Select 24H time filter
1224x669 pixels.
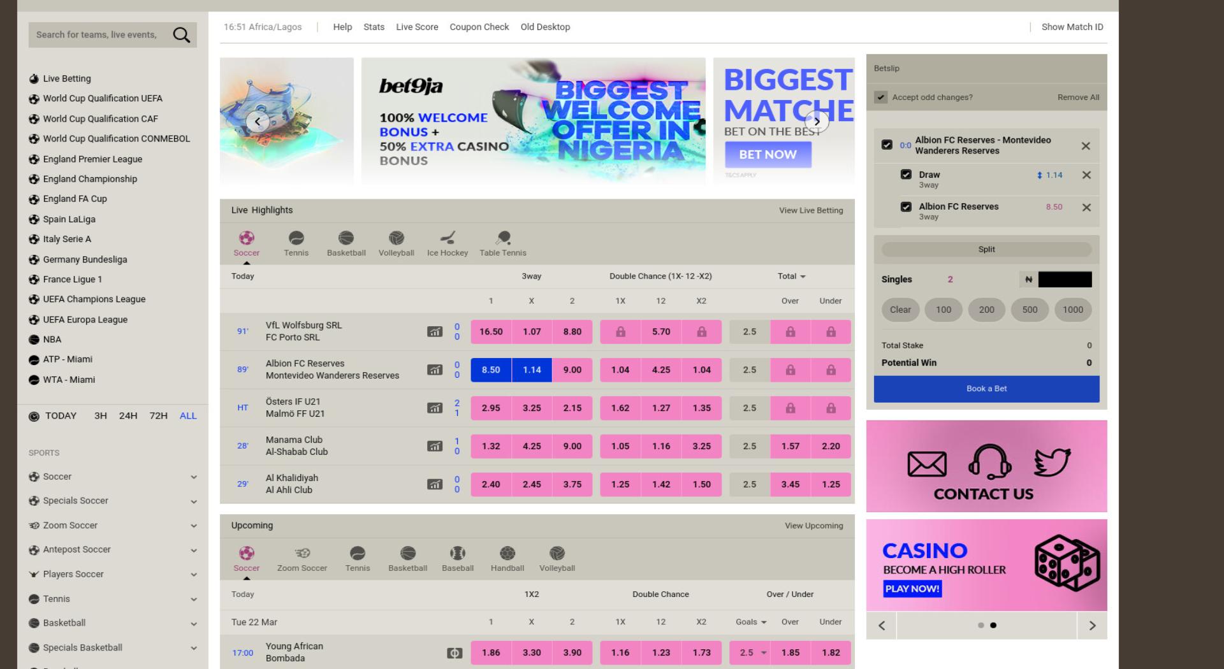point(128,415)
